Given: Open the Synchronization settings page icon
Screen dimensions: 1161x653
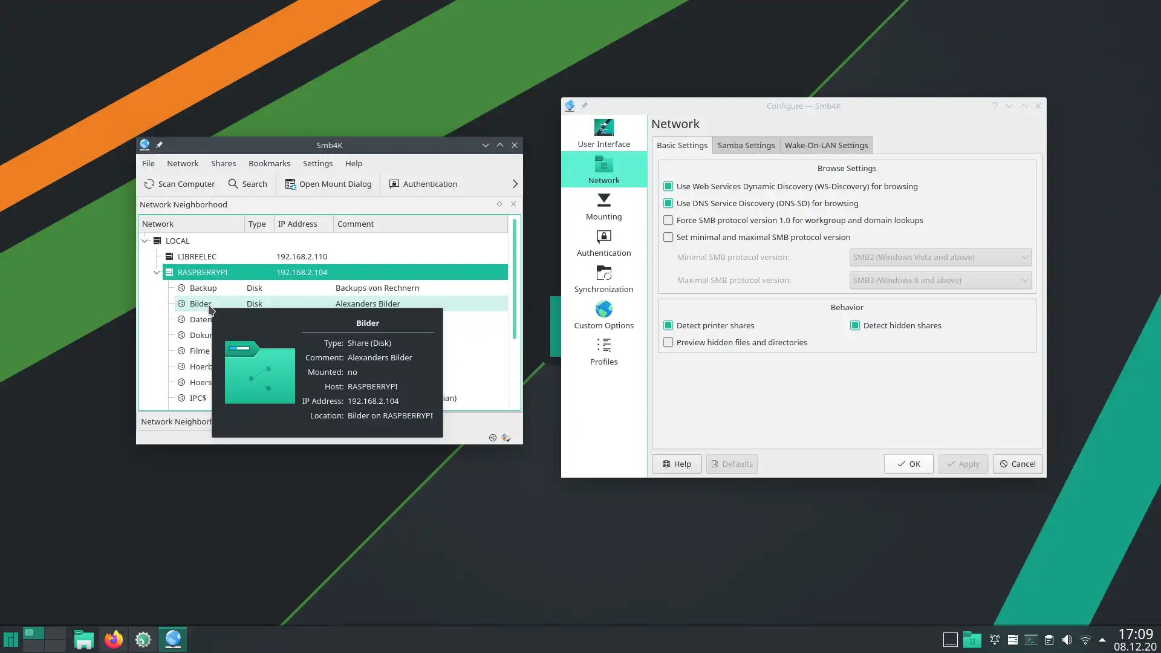Looking at the screenshot, I should coord(603,273).
